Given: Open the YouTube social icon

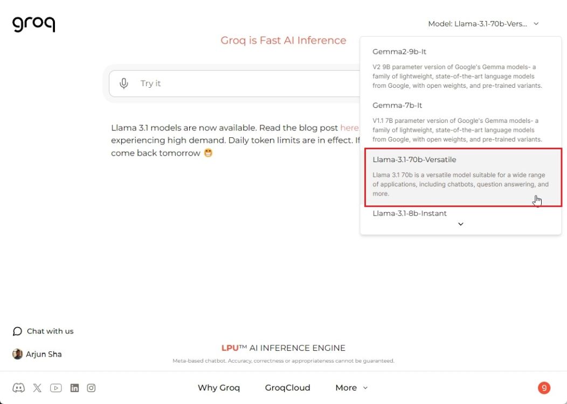Looking at the screenshot, I should (56, 388).
